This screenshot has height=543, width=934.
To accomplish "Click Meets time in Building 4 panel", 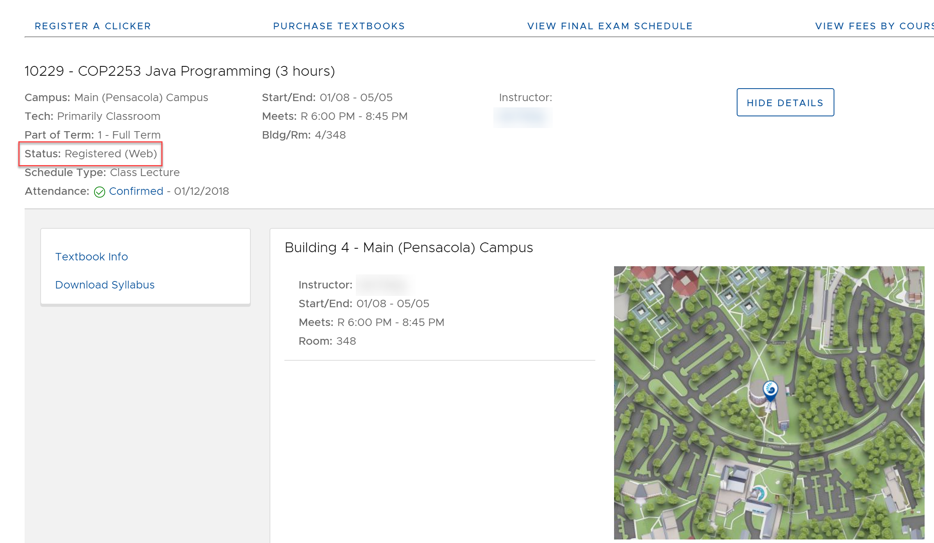I will tap(371, 322).
